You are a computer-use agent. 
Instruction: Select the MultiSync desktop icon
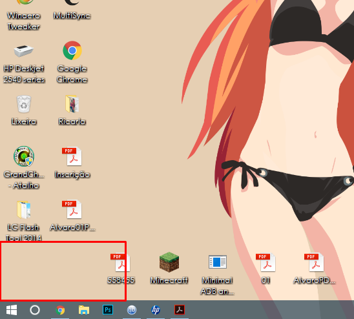pos(72,10)
